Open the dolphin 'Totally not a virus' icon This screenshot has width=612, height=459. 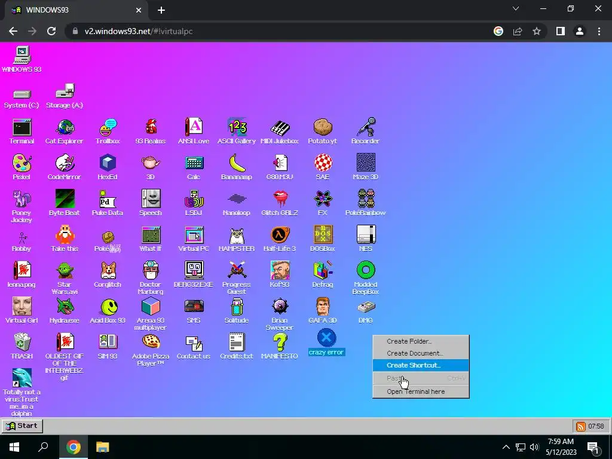pyautogui.click(x=22, y=392)
